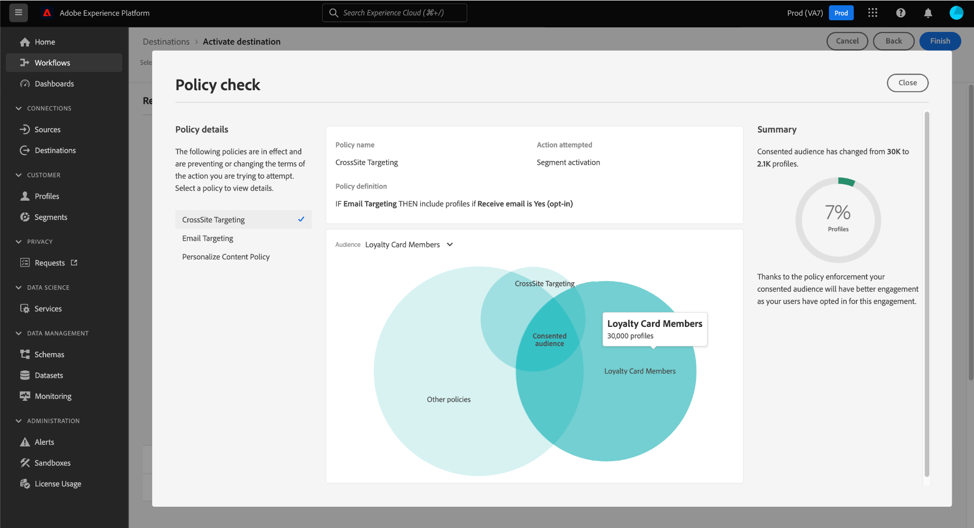Click the License Usage icon
Image resolution: width=974 pixels, height=528 pixels.
[25, 484]
